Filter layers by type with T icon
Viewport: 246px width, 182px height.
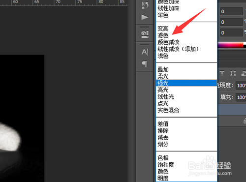(x=222, y=73)
